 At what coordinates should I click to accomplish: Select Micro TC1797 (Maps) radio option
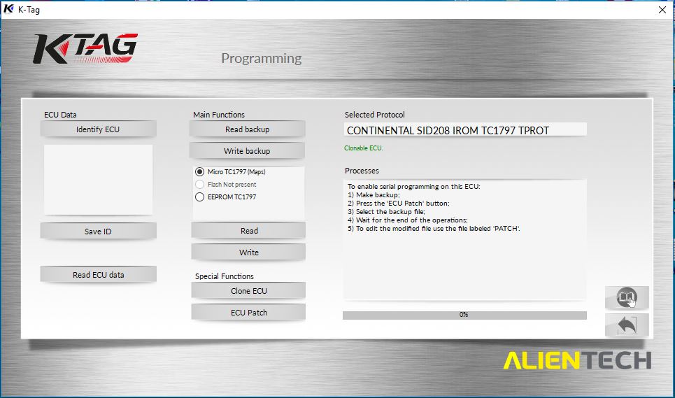(200, 171)
